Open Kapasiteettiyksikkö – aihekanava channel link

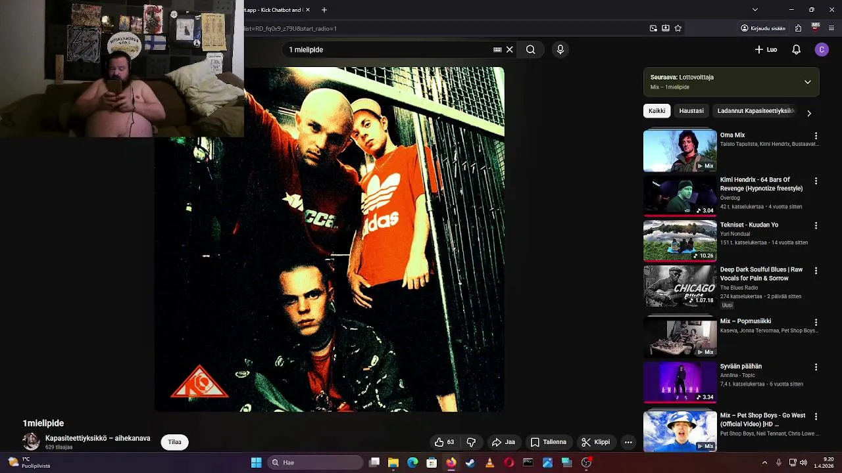tap(97, 438)
